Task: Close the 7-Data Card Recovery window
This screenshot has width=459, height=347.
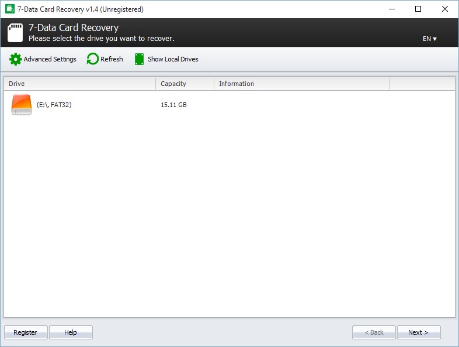Action: (x=444, y=9)
